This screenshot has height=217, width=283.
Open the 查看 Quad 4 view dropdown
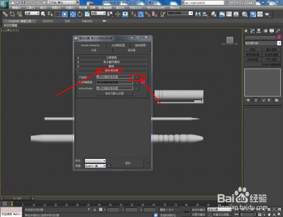[95, 166]
